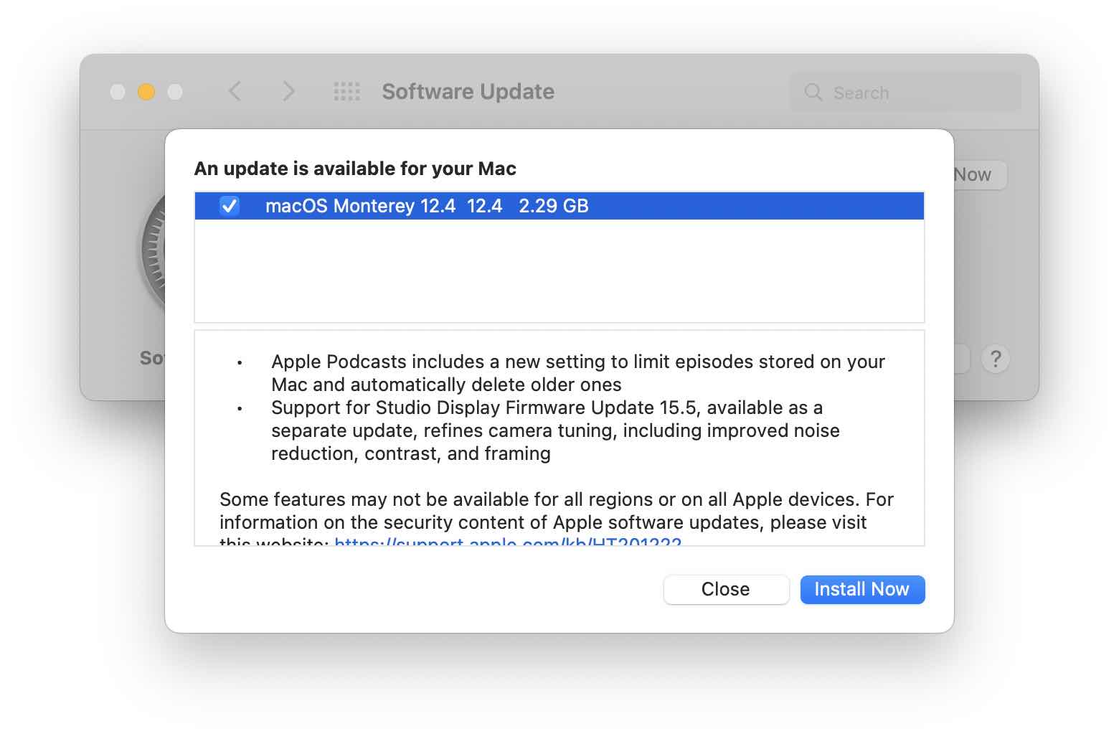
Task: Click the partially hidden Now button
Action: (972, 174)
